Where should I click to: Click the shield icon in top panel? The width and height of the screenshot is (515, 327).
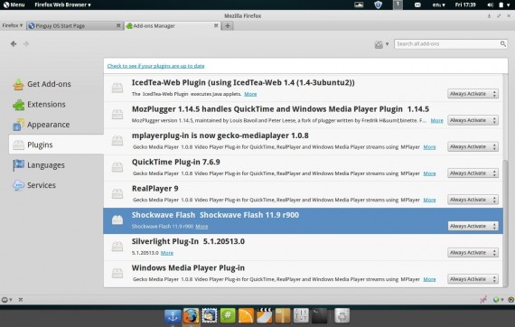click(x=379, y=5)
